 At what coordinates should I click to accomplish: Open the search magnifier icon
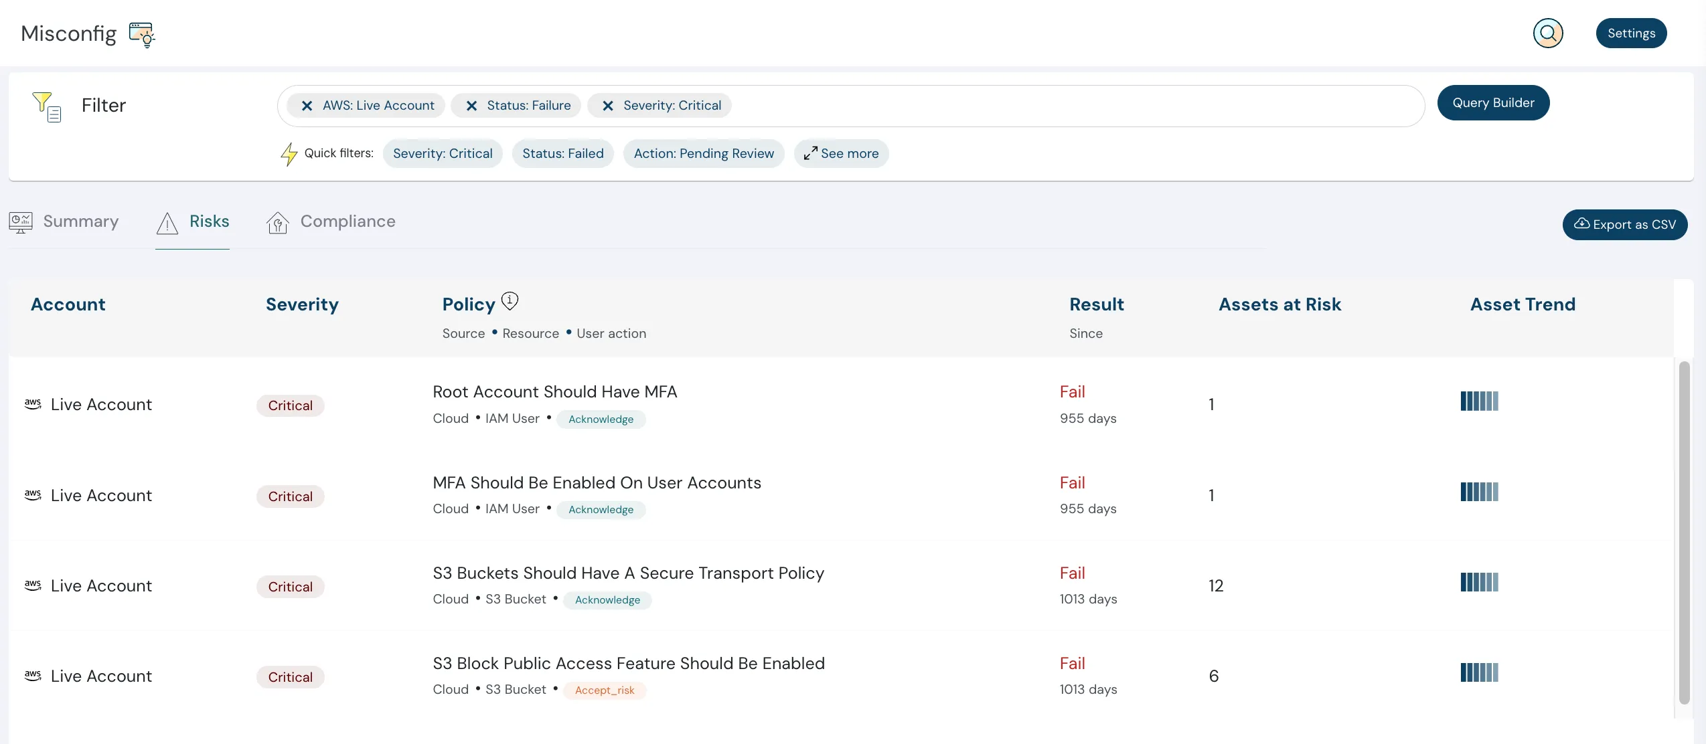(1548, 33)
